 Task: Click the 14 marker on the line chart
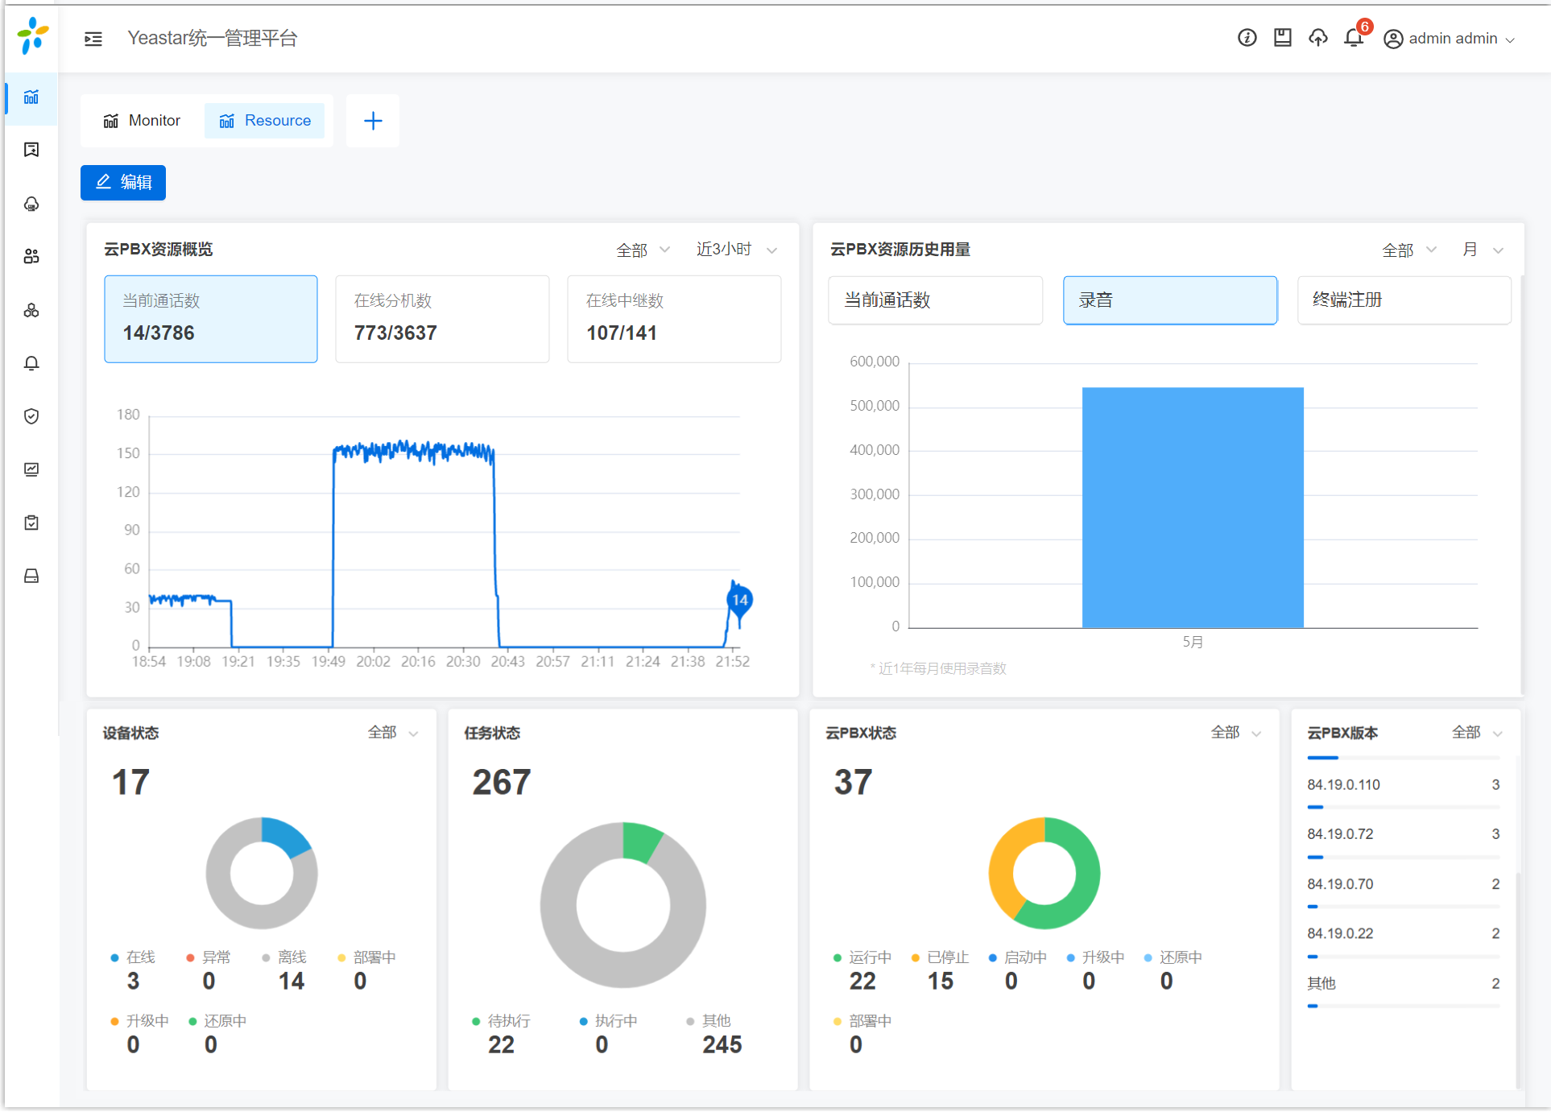pyautogui.click(x=739, y=600)
